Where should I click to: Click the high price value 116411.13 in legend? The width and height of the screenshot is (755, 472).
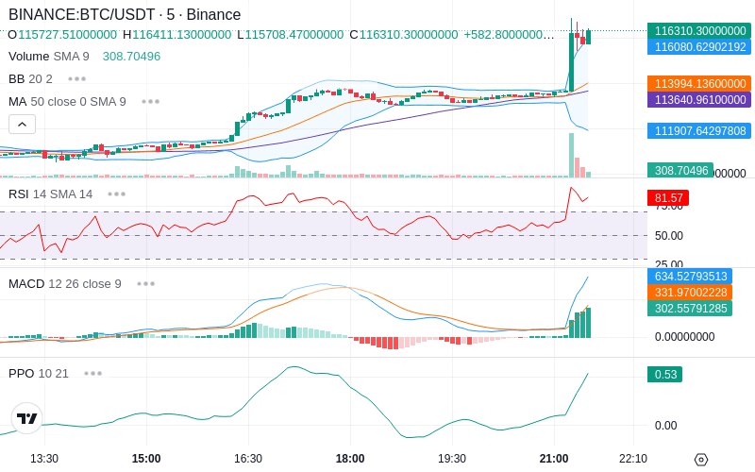pos(182,35)
